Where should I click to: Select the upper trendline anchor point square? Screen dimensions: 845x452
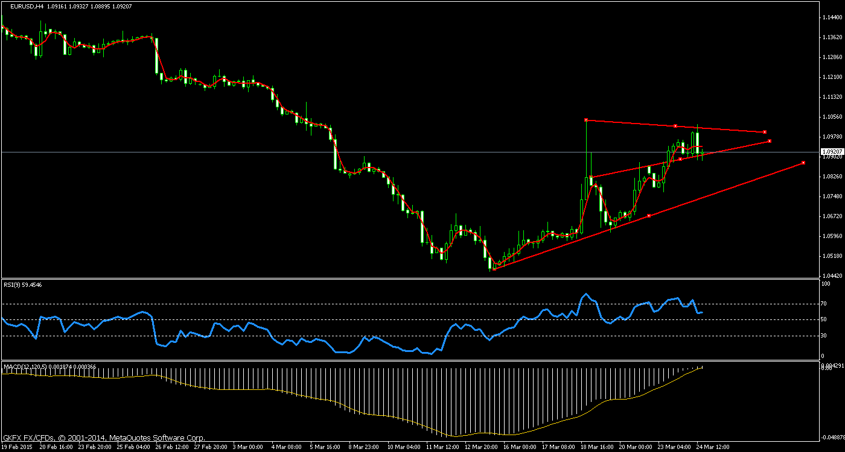coord(585,119)
